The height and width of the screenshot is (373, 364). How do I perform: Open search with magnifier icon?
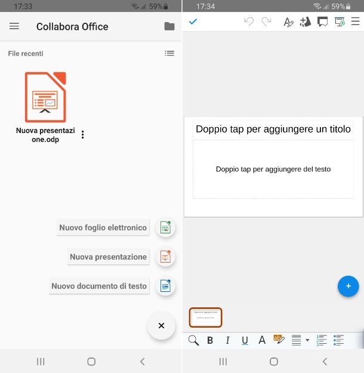click(193, 340)
